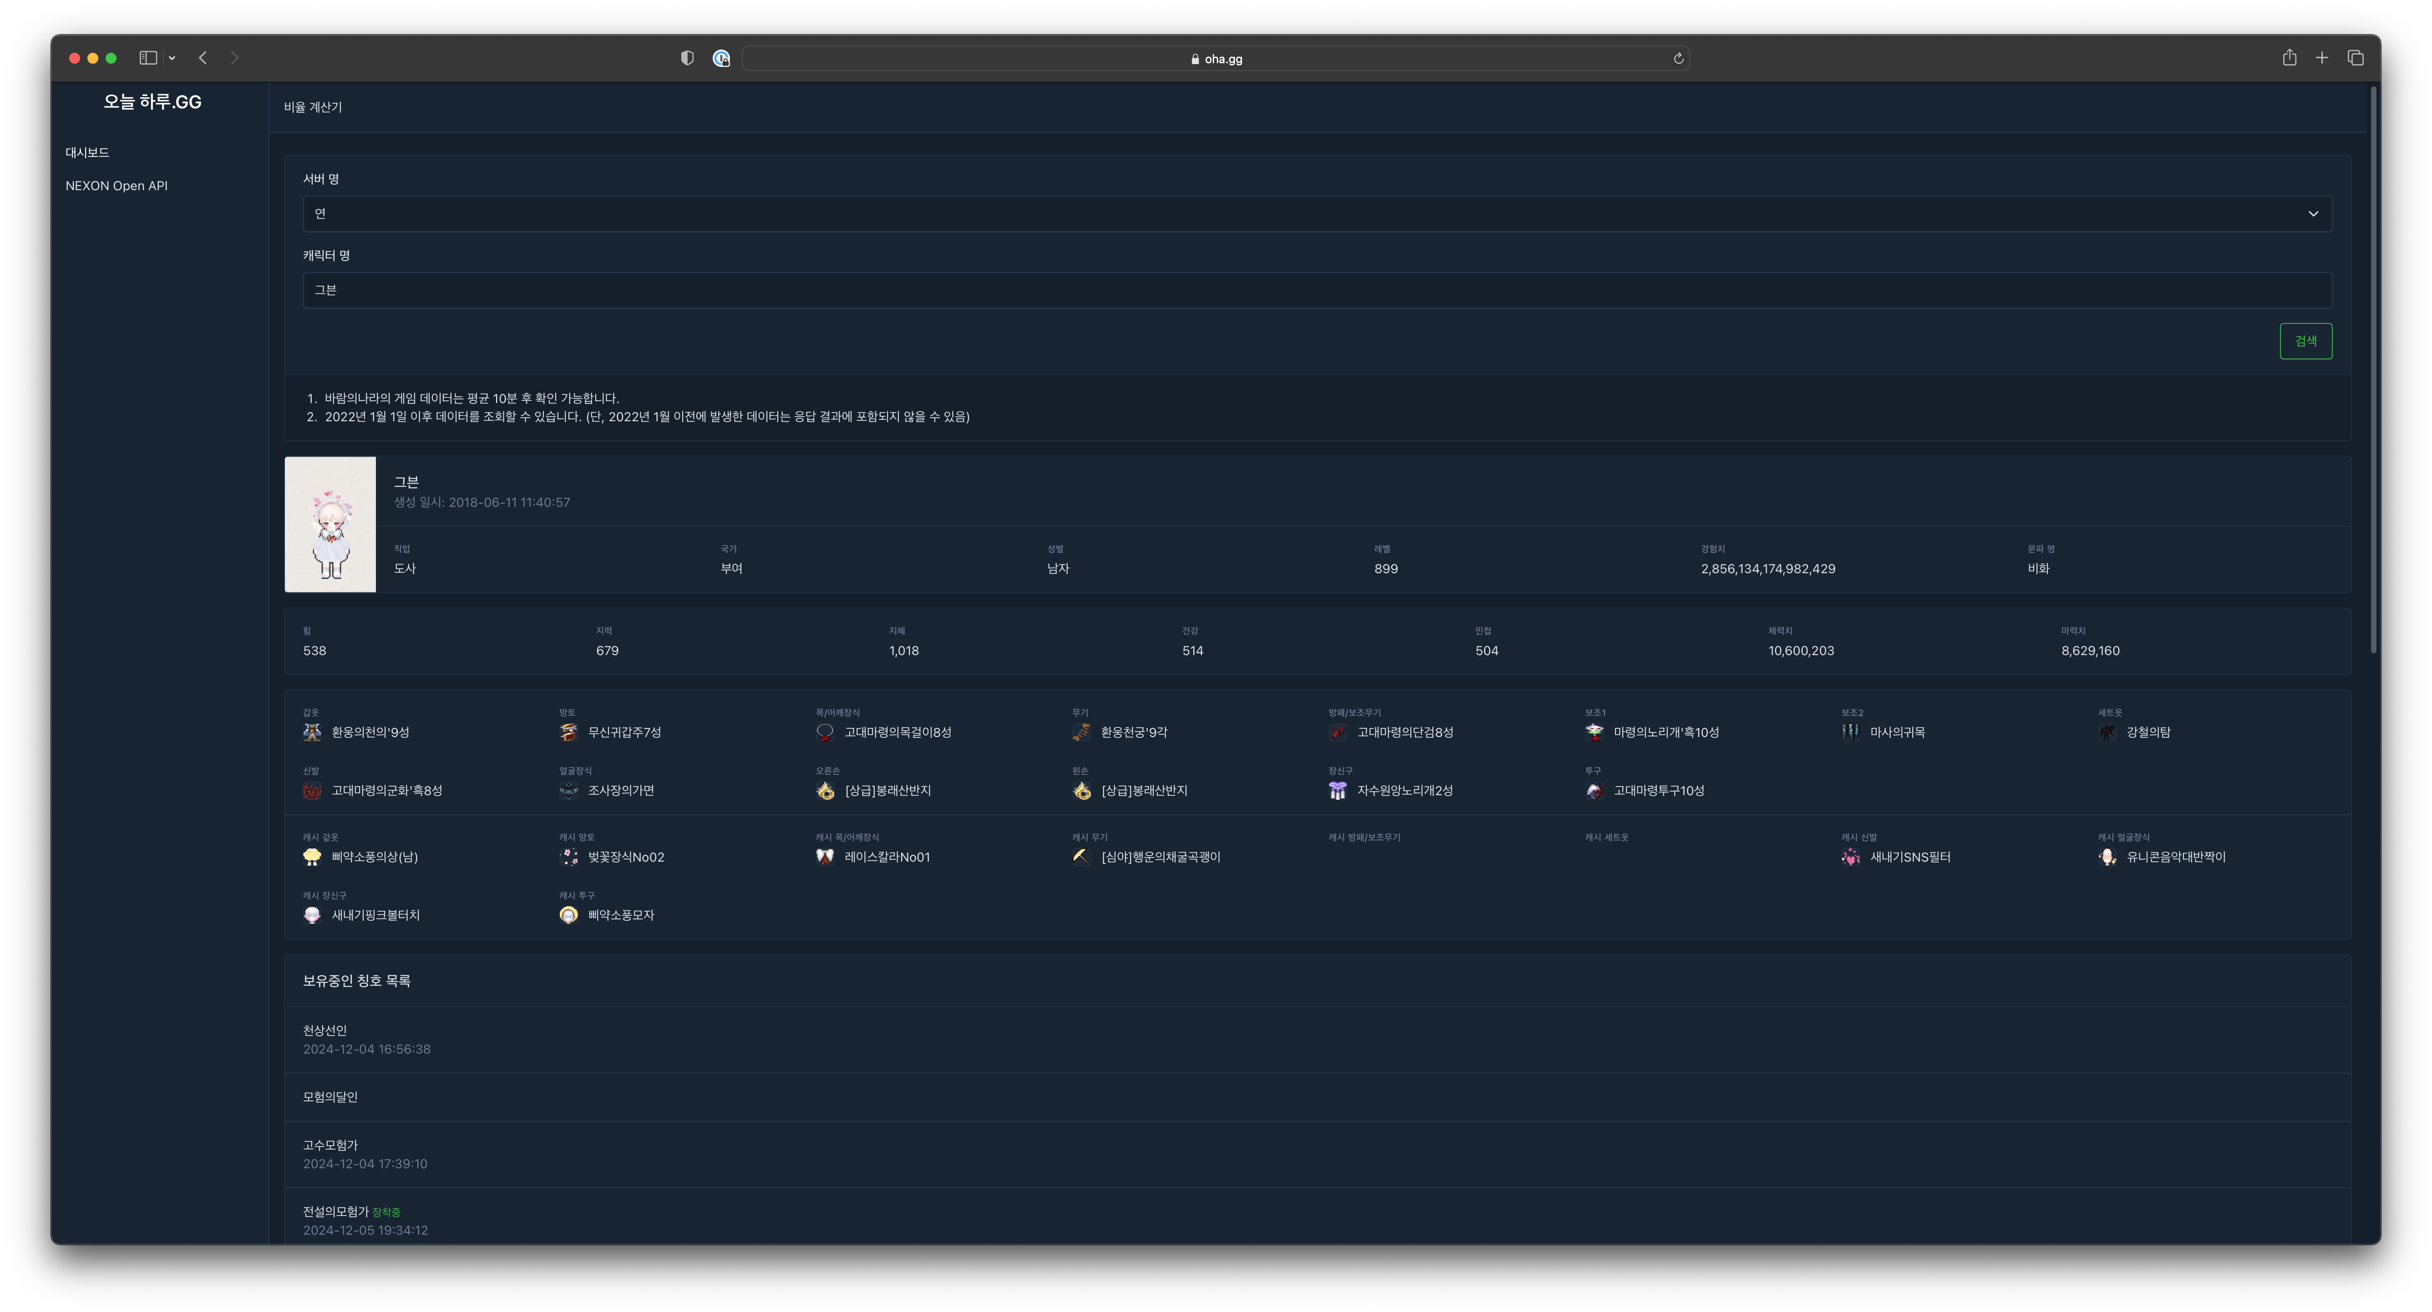Open 대시보드 in the left sidebar
The image size is (2432, 1312).
point(87,153)
